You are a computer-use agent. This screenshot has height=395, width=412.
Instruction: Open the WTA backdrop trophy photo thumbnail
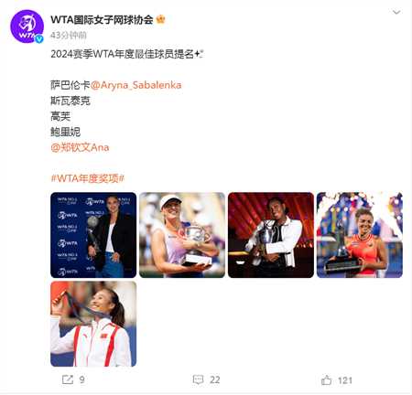click(93, 235)
